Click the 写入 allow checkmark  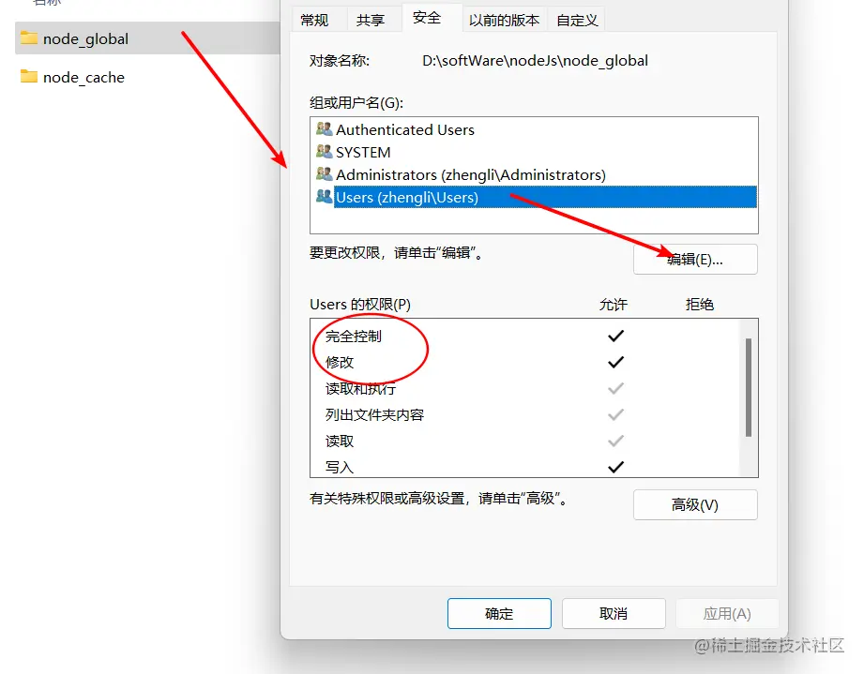coord(615,467)
